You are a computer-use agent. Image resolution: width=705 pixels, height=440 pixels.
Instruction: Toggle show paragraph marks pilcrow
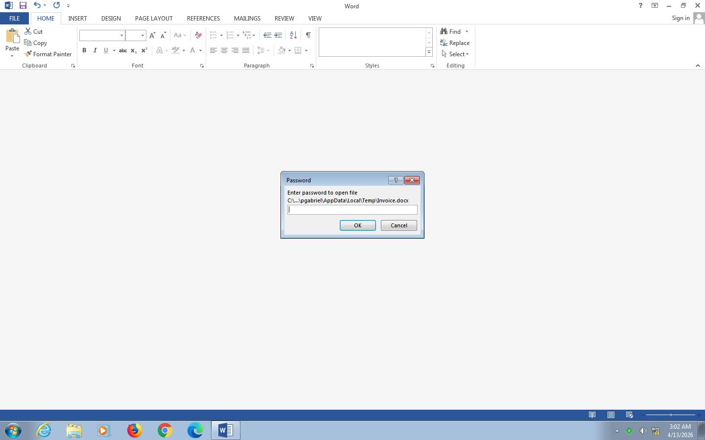[x=308, y=35]
